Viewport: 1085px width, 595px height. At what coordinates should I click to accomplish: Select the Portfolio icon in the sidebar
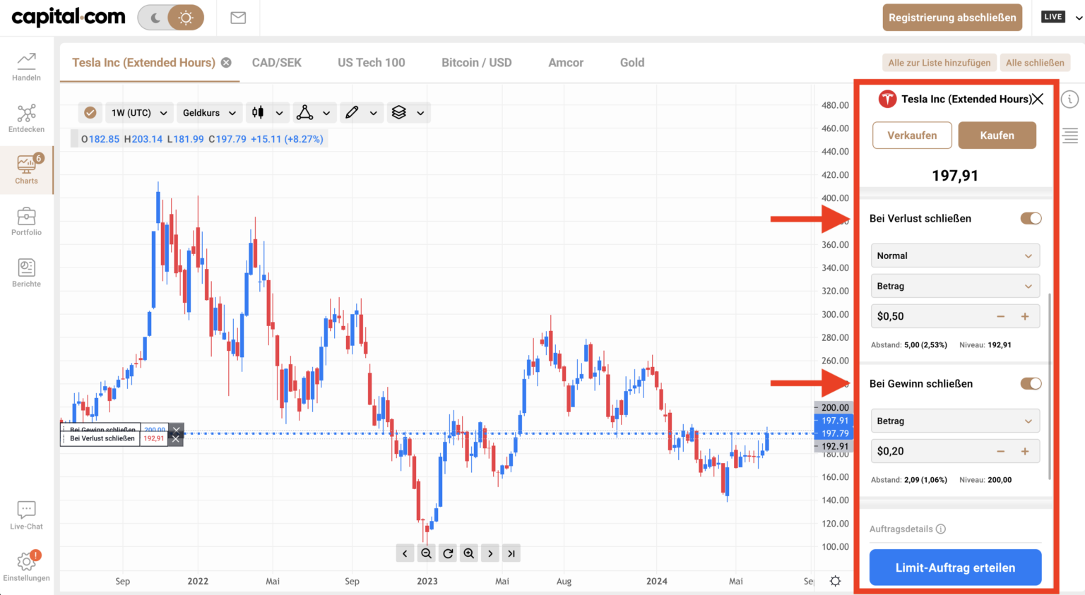(x=26, y=220)
